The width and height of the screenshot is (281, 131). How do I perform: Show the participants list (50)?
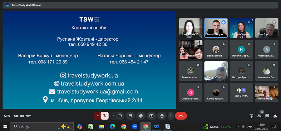[259, 116]
